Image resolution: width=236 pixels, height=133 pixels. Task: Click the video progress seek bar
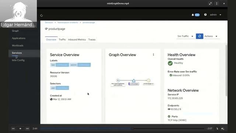point(122,129)
